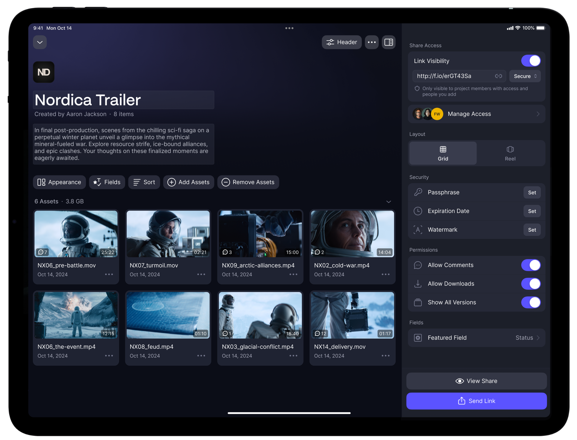Click the top-left collapse chevron button
Screen dimensions: 577x440
pyautogui.click(x=40, y=42)
